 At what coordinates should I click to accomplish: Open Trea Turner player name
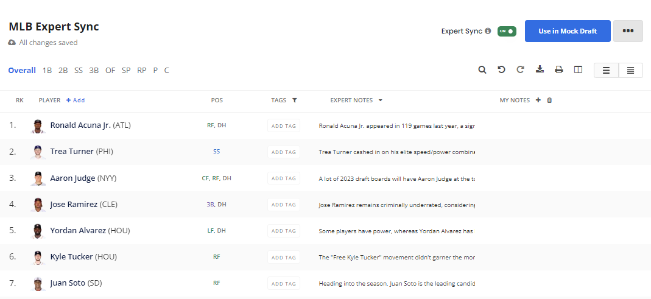(x=72, y=151)
